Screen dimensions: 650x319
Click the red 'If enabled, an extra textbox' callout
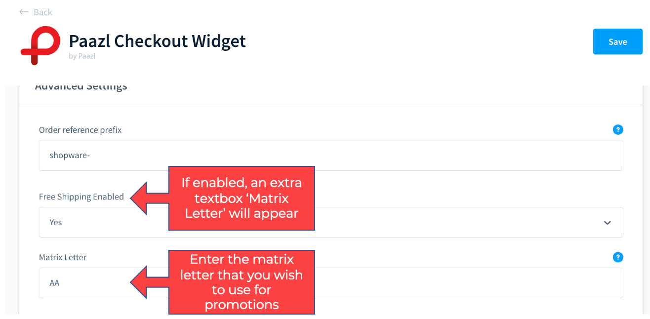pos(242,198)
